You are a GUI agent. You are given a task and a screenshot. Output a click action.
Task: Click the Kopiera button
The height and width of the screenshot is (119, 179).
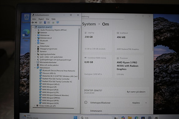click(136, 103)
